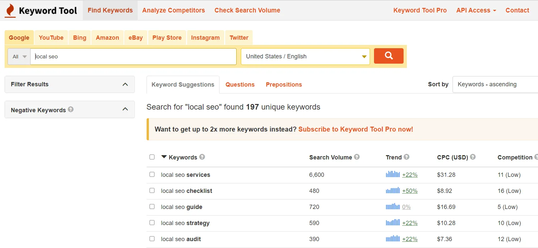
Task: Switch to the YouTube search tab
Action: (51, 38)
